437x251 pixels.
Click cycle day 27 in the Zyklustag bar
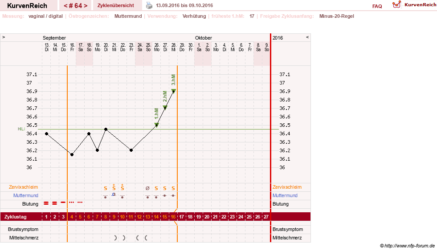(x=266, y=217)
